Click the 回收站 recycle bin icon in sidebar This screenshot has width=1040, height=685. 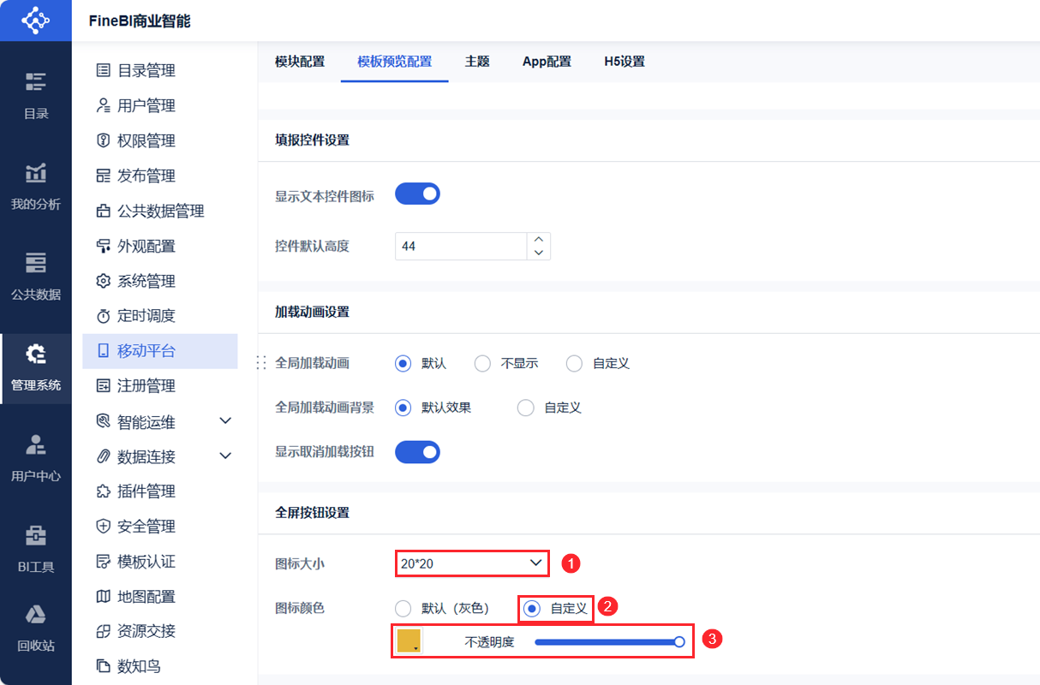click(35, 627)
